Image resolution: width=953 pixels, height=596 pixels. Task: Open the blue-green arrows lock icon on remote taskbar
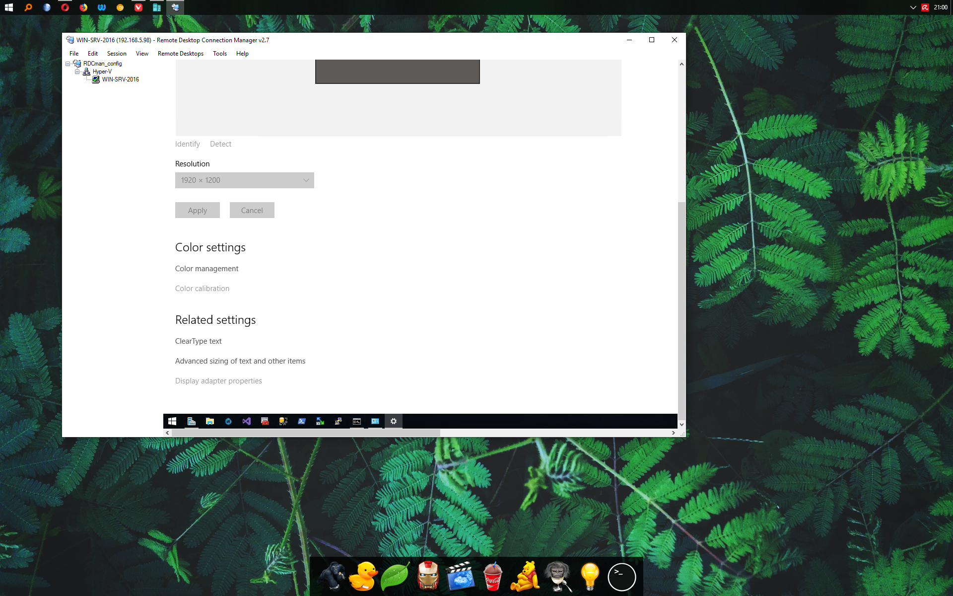(x=320, y=421)
